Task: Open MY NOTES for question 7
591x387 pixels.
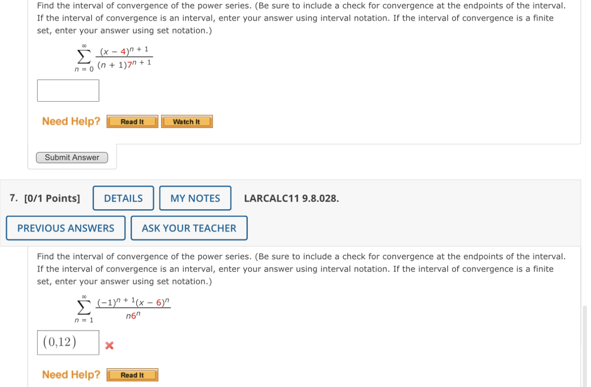Action: click(x=195, y=198)
